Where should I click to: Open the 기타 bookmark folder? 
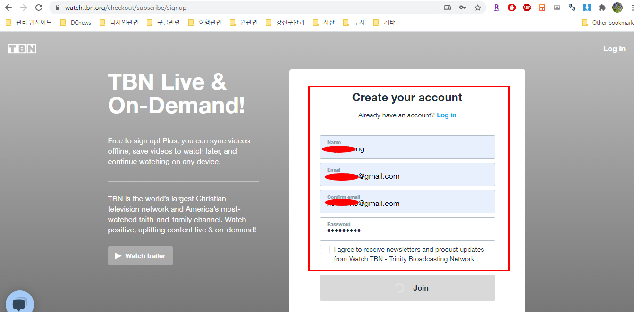tap(384, 22)
